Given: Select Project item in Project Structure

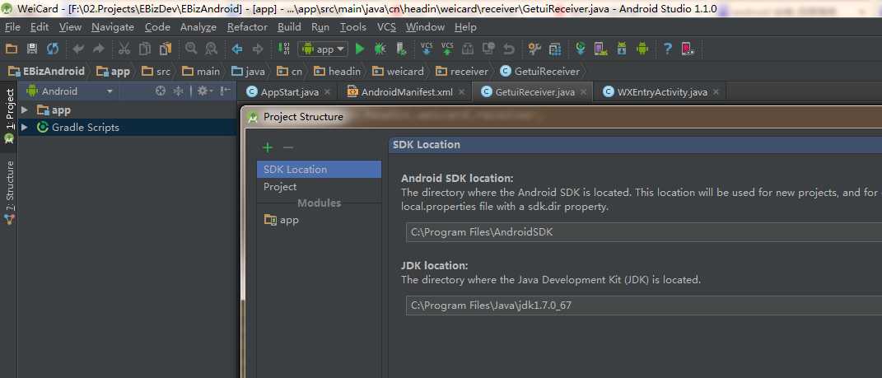Looking at the screenshot, I should point(319,187).
